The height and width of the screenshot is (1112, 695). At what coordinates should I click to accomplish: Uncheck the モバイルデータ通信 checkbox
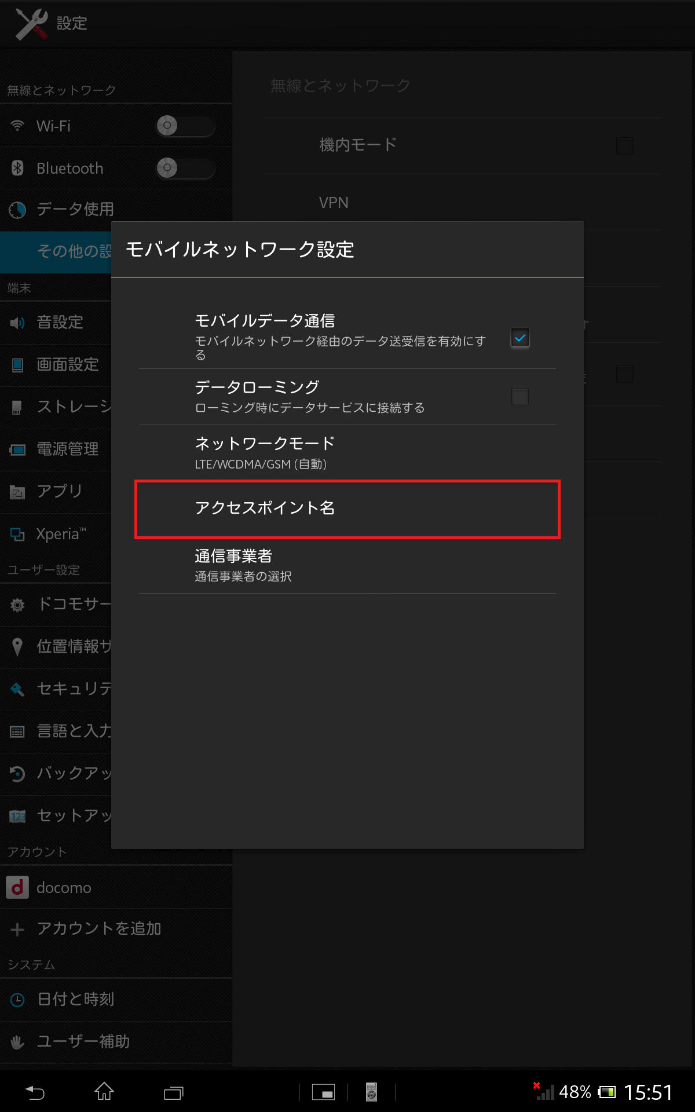point(520,338)
